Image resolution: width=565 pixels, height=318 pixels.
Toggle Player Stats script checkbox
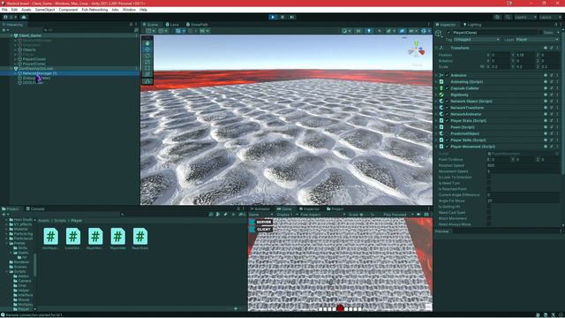tap(448, 121)
